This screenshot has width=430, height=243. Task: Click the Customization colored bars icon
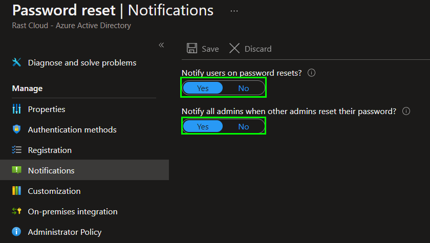(16, 191)
